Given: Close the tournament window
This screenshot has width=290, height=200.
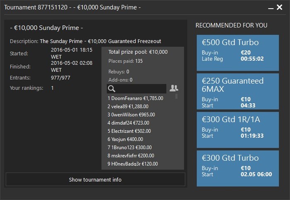Looking at the screenshot, I should coord(280,7).
